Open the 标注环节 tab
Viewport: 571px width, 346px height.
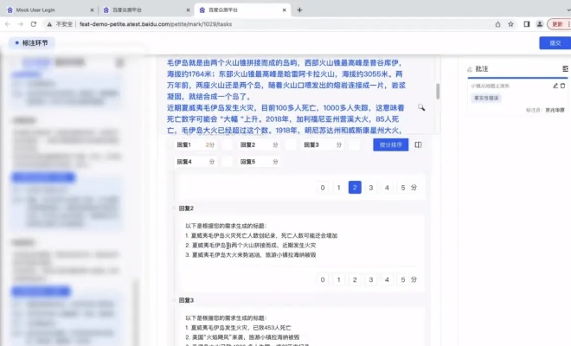point(32,43)
